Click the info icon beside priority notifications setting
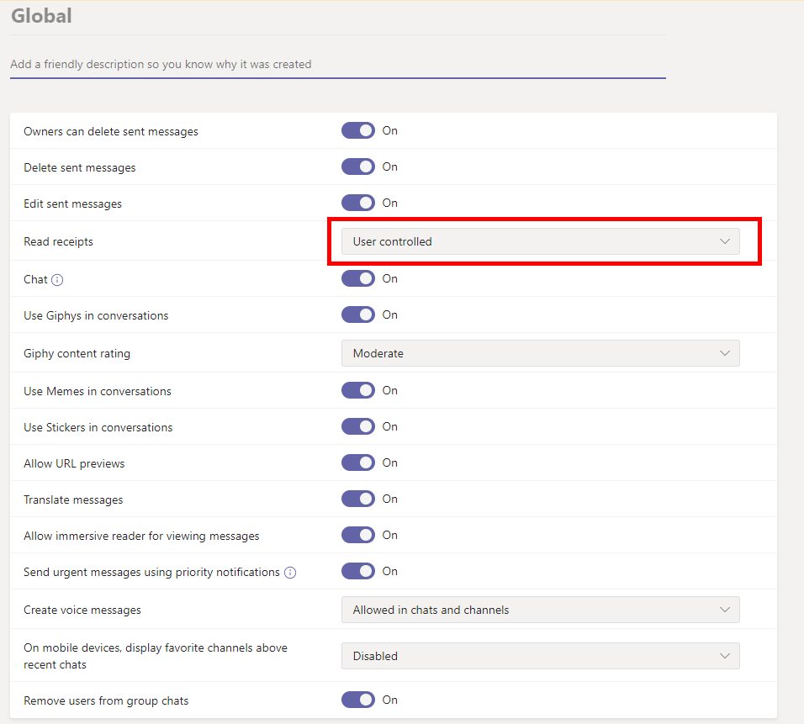The image size is (804, 724). [290, 572]
